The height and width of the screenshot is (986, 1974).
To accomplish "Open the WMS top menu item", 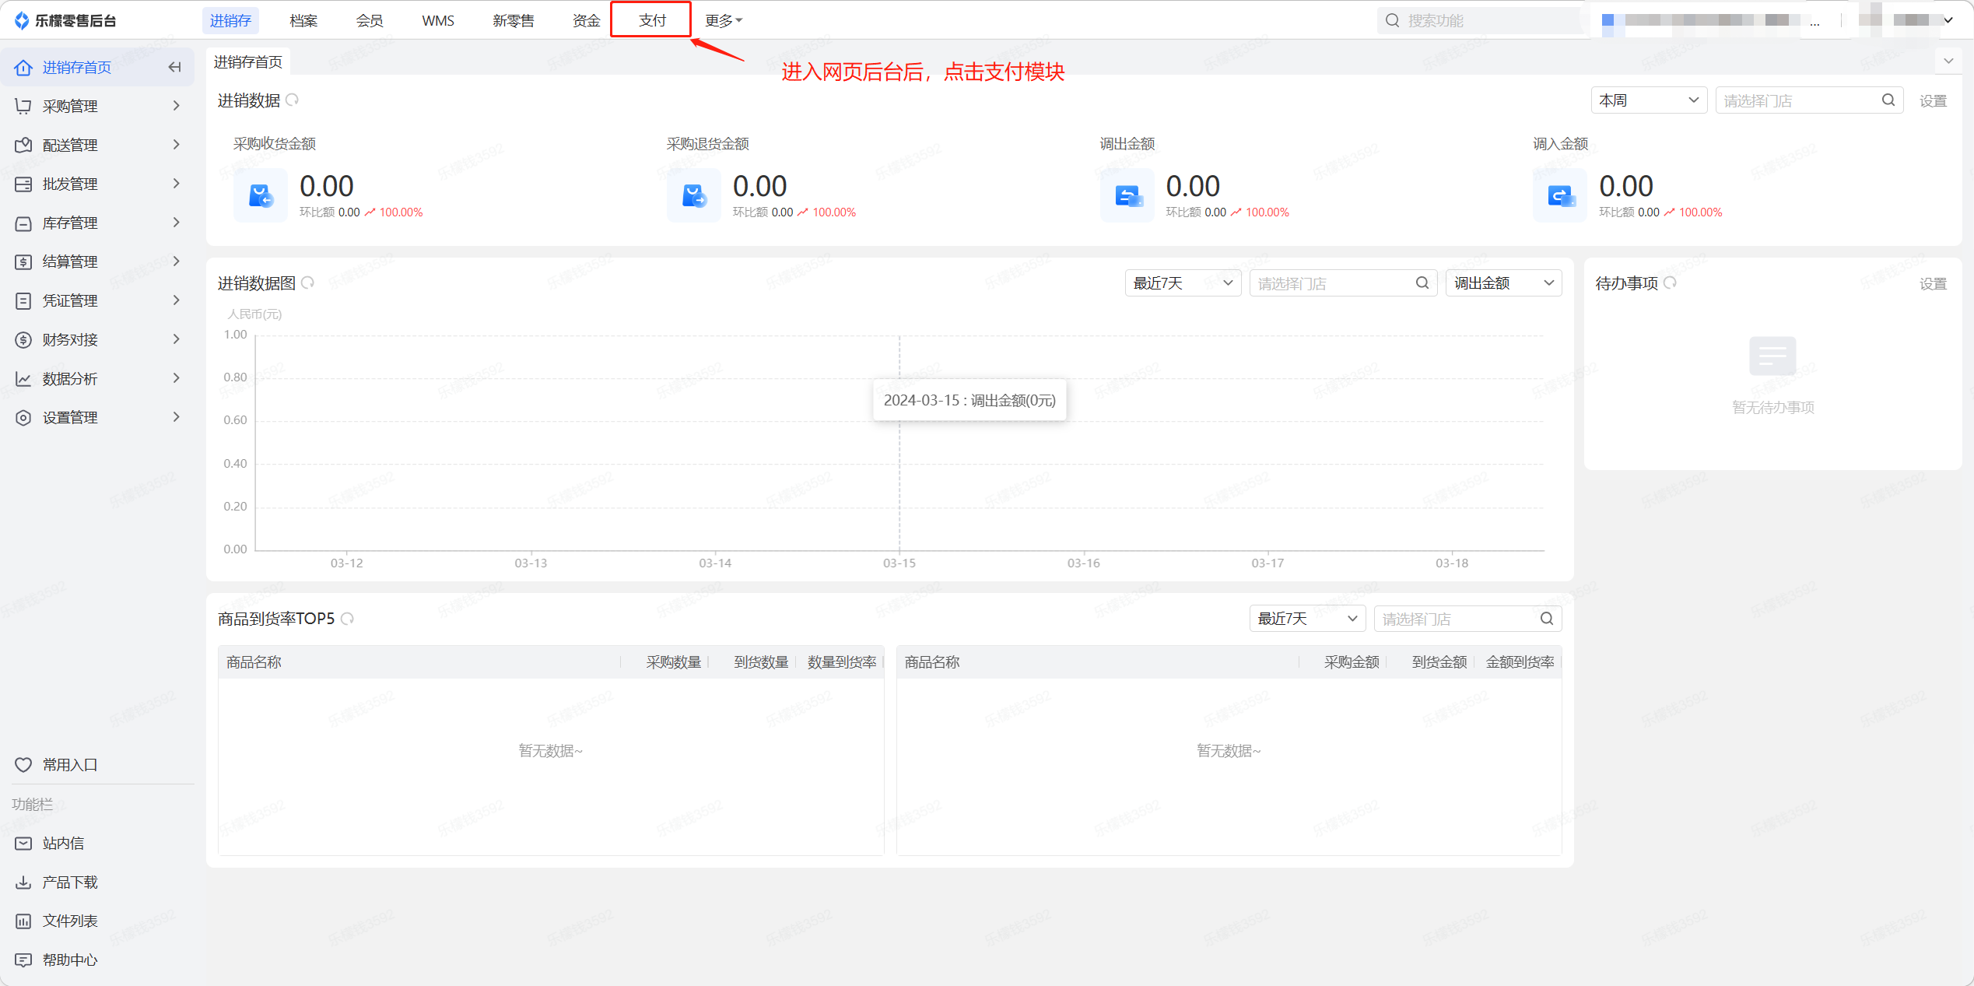I will (437, 21).
